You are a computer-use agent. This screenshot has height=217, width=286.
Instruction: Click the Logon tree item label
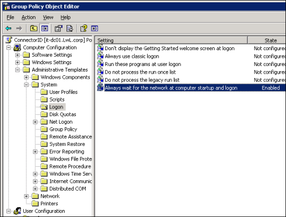(56, 107)
